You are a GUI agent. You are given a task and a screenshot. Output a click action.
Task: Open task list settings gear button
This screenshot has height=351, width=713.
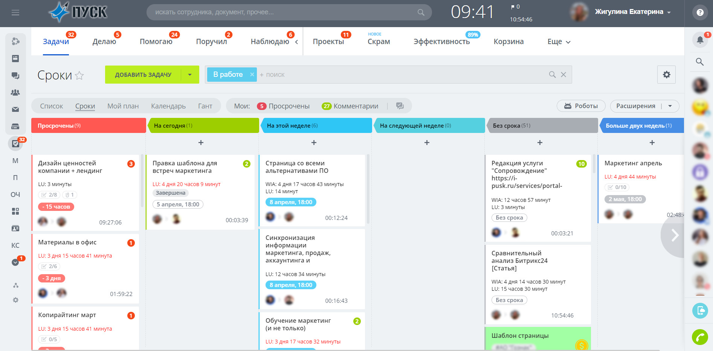(666, 75)
